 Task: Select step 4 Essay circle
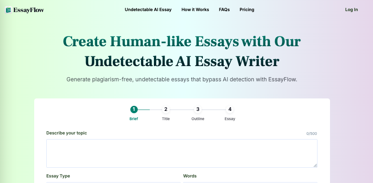coord(230,110)
